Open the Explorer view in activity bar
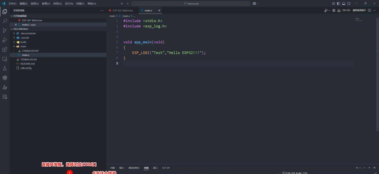 coord(5,12)
